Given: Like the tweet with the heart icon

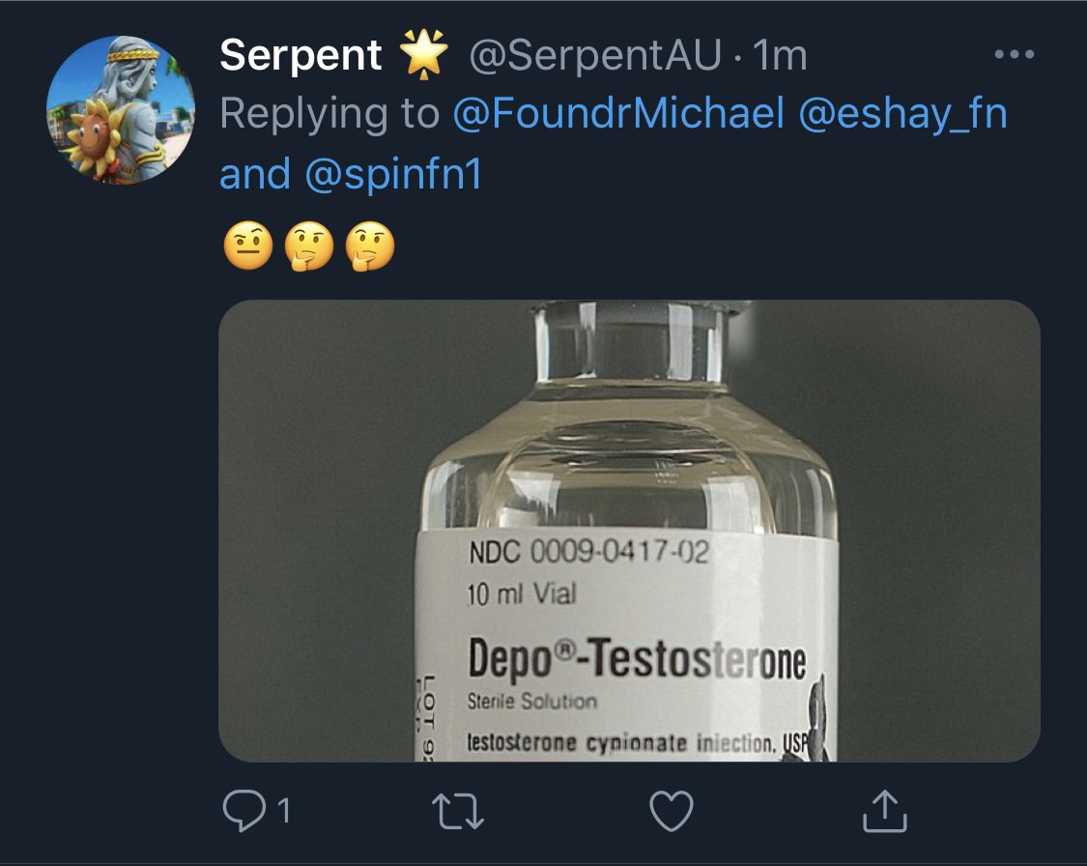Looking at the screenshot, I should (670, 812).
